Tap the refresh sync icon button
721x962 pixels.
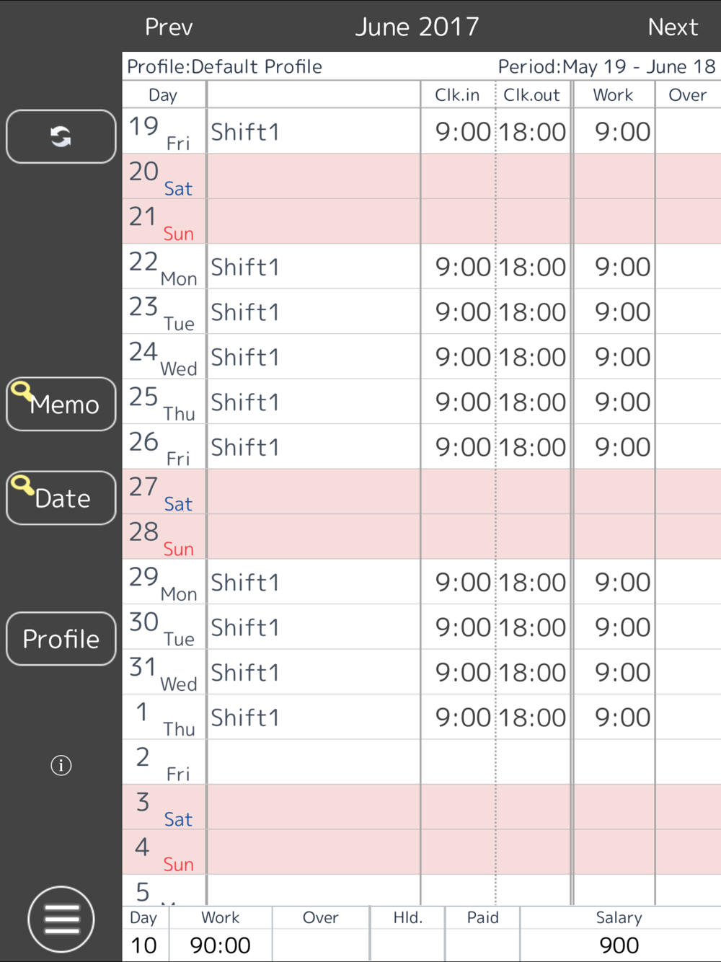click(61, 136)
